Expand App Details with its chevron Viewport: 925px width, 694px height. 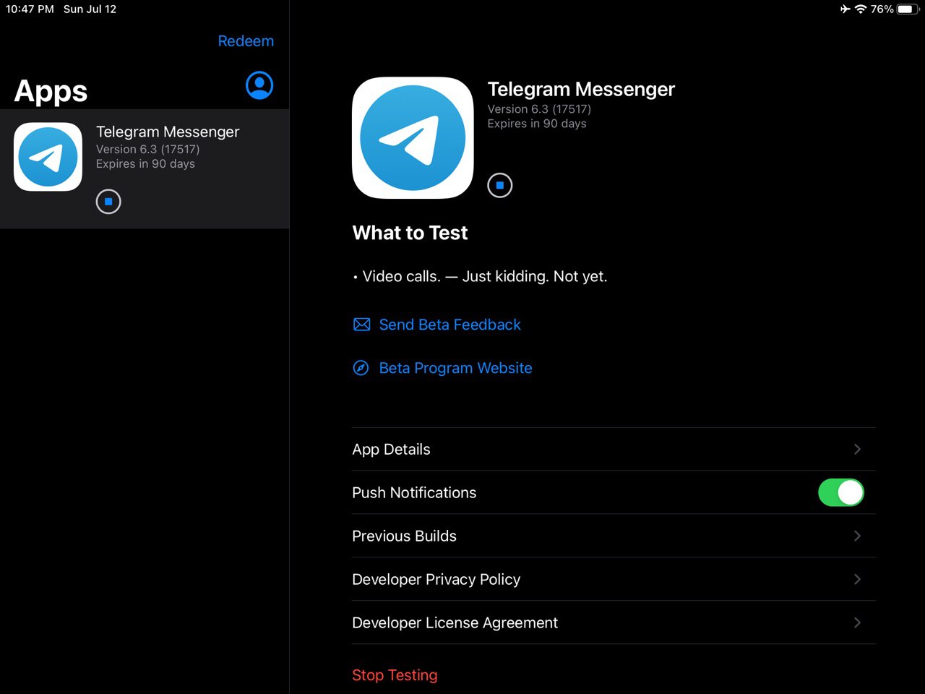pos(857,449)
